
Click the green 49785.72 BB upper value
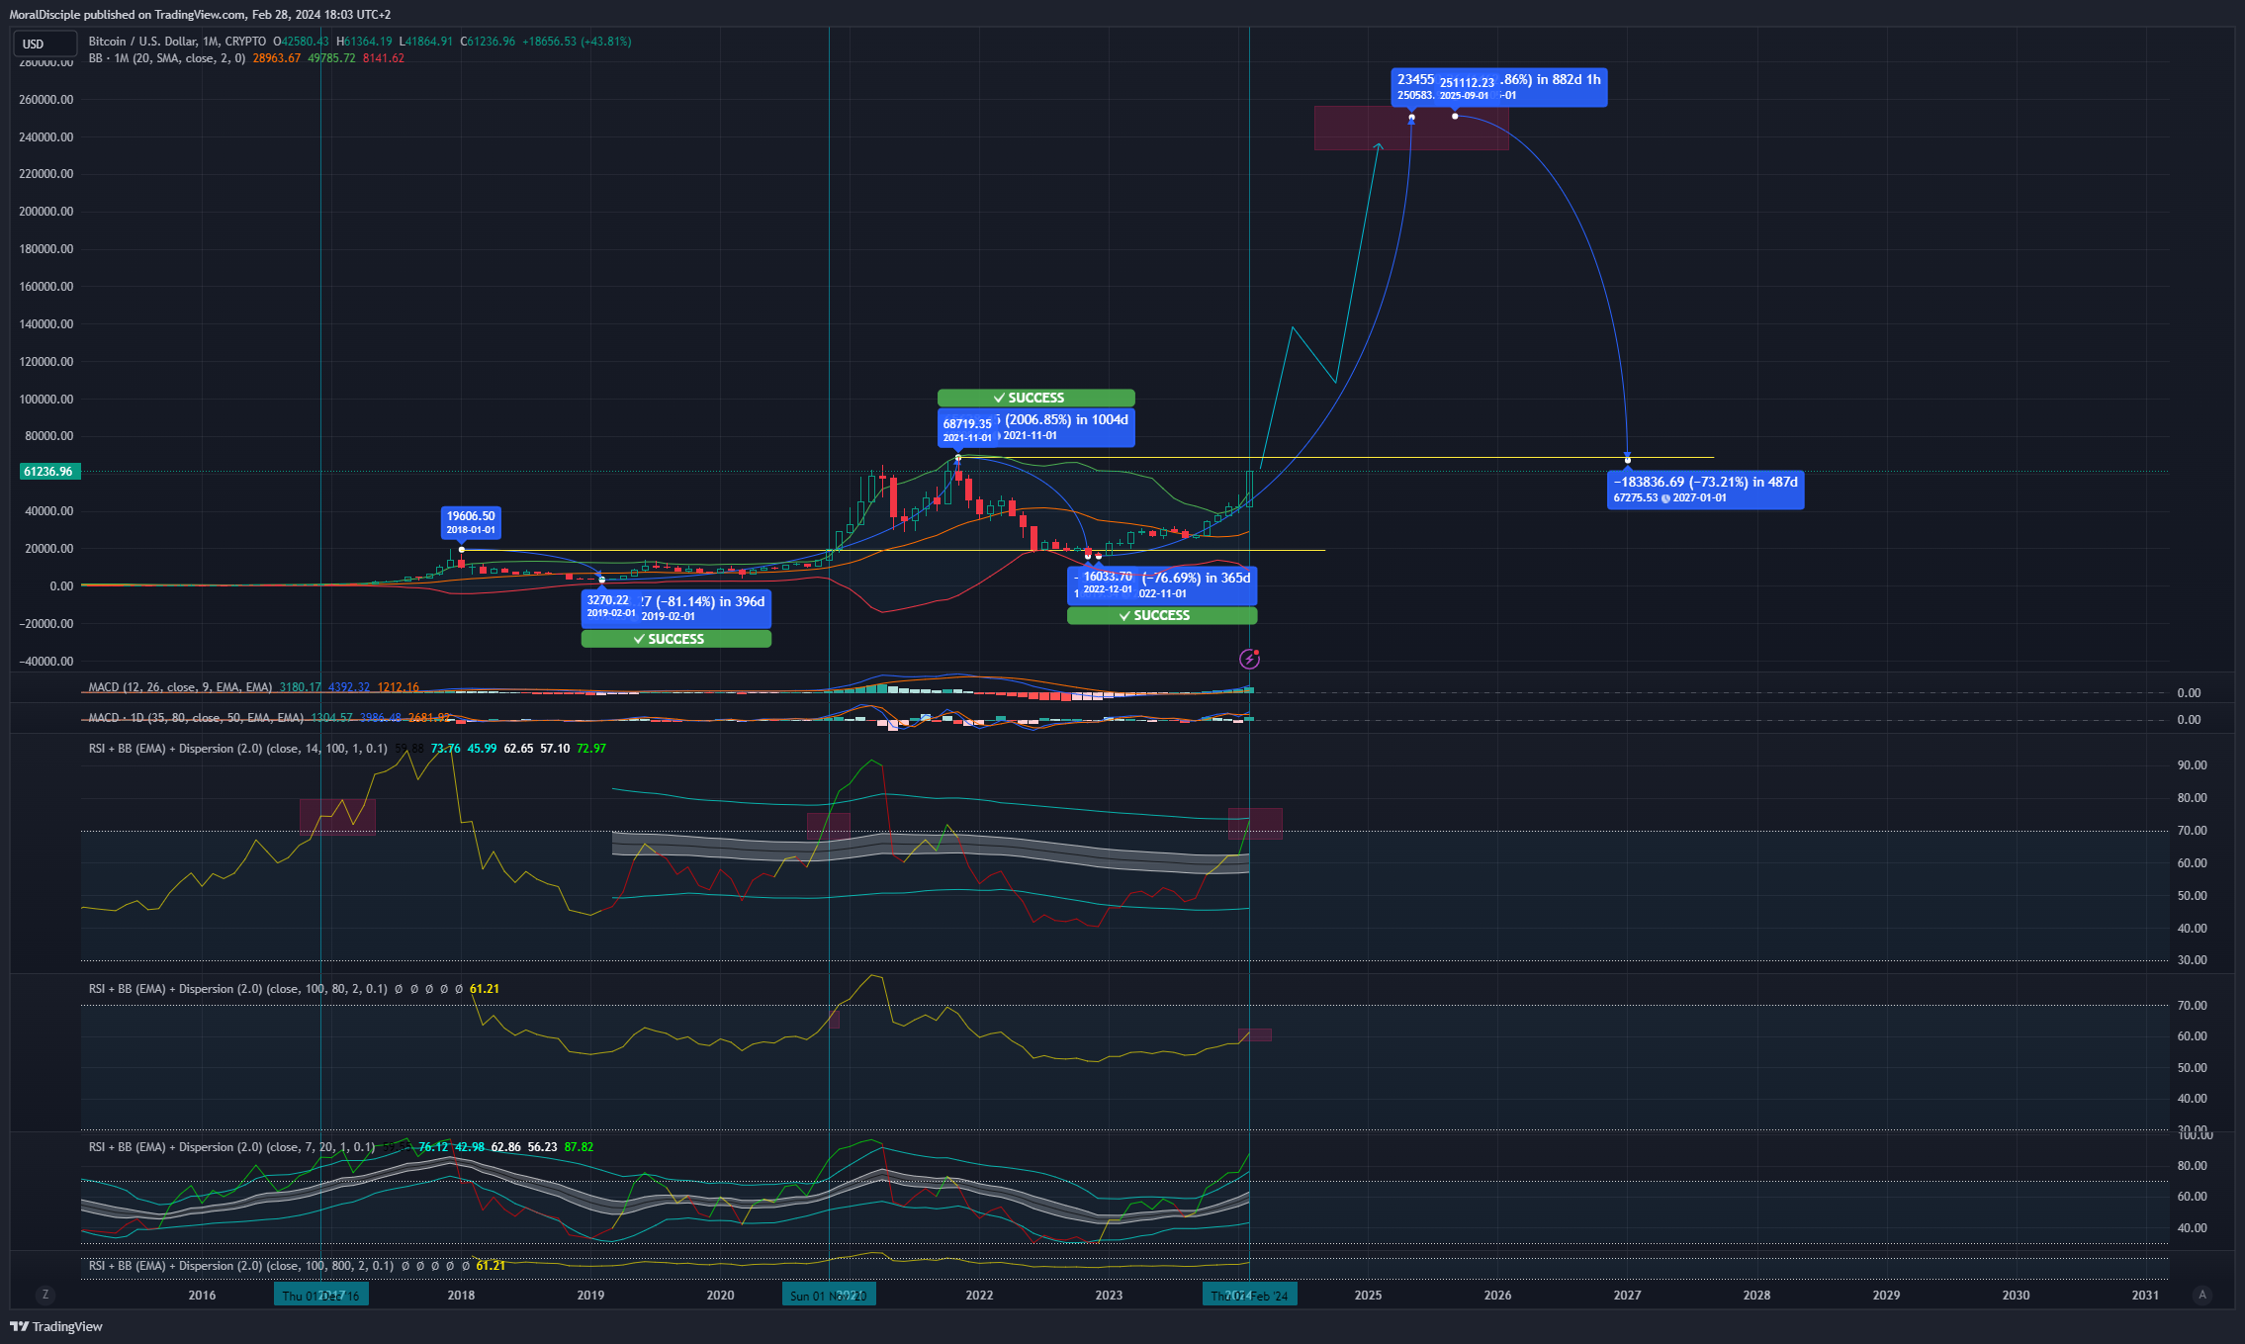(x=331, y=58)
